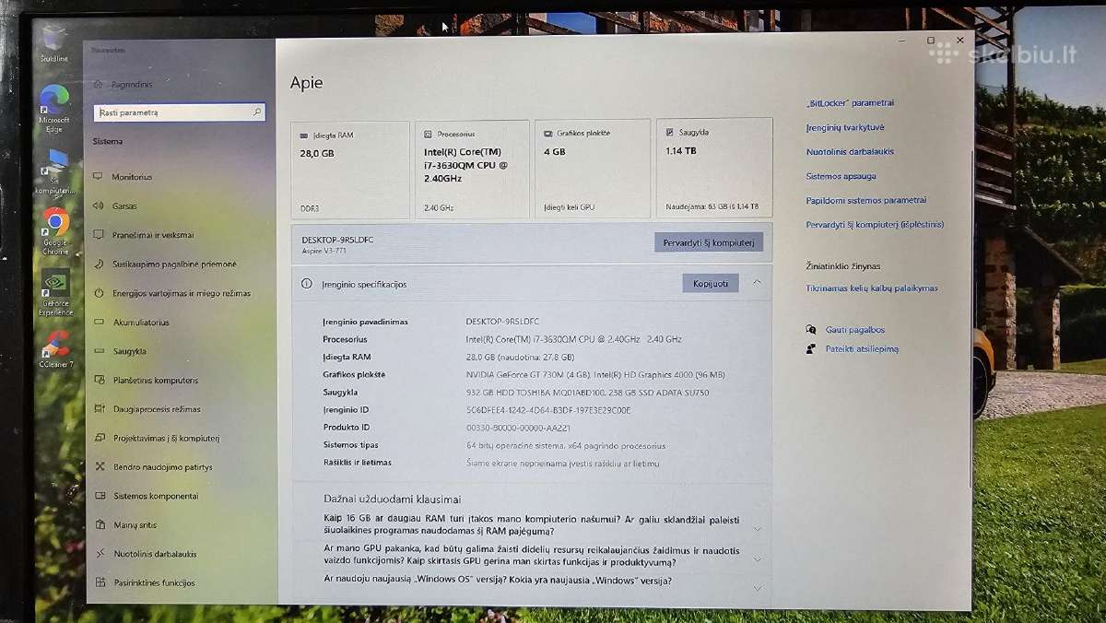Launch Google Chrome from the desktop
The width and height of the screenshot is (1106, 623).
click(55, 230)
